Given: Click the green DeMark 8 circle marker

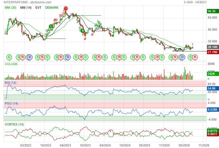Looking at the screenshot, I should pos(51,26).
